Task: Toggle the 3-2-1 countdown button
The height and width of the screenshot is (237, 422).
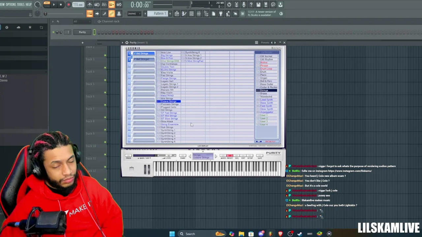Action: 104,5
